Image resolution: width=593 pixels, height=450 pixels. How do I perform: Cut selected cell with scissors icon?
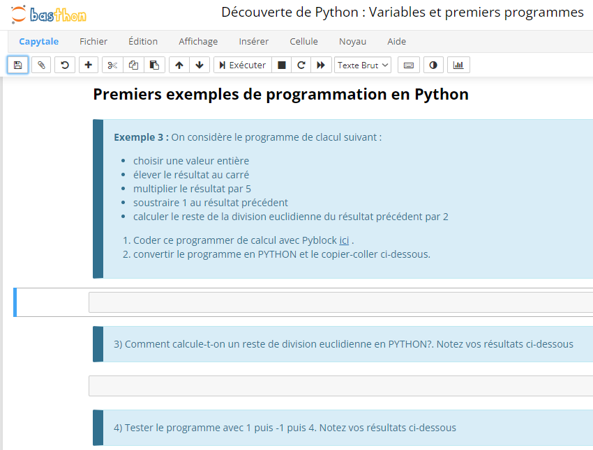(112, 65)
